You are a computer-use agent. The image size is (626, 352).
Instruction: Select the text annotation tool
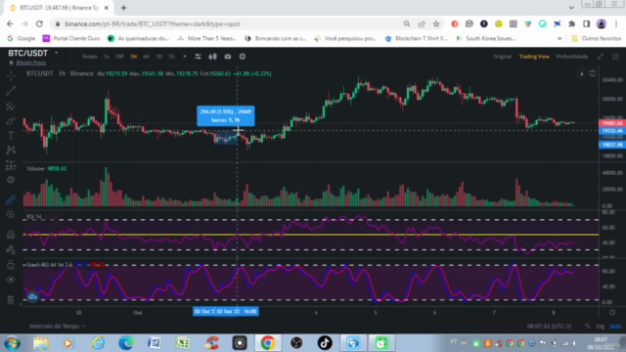(x=11, y=136)
